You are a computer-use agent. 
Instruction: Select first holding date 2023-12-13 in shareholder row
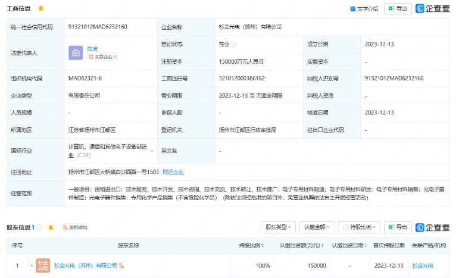(x=389, y=265)
